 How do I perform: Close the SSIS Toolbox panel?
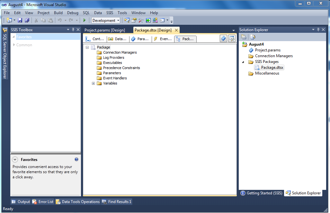pyautogui.click(x=78, y=30)
